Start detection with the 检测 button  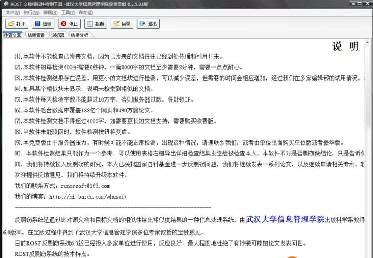click(43, 24)
